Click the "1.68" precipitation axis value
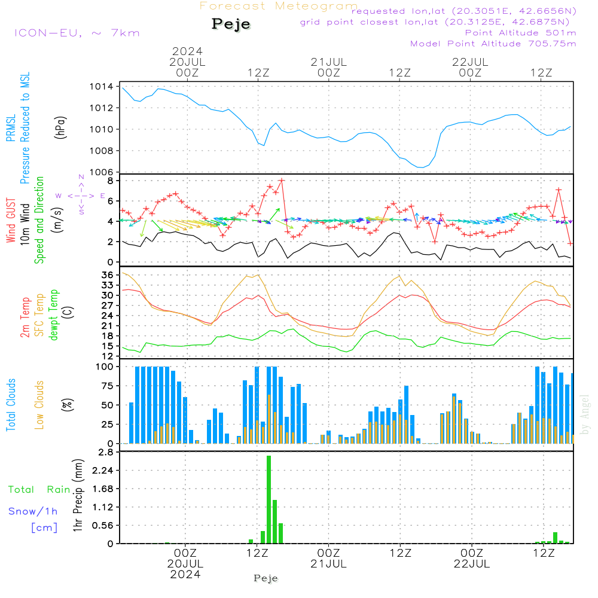The image size is (598, 598). pyautogui.click(x=103, y=489)
